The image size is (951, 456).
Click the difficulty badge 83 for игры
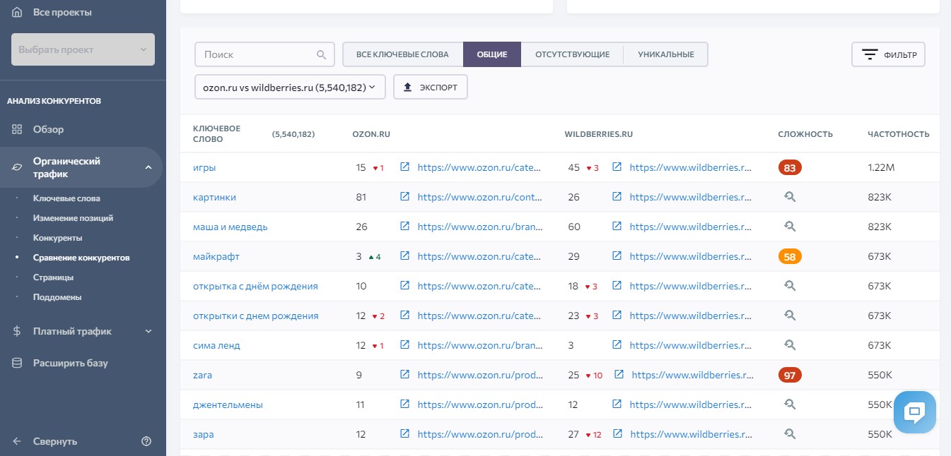pyautogui.click(x=790, y=168)
